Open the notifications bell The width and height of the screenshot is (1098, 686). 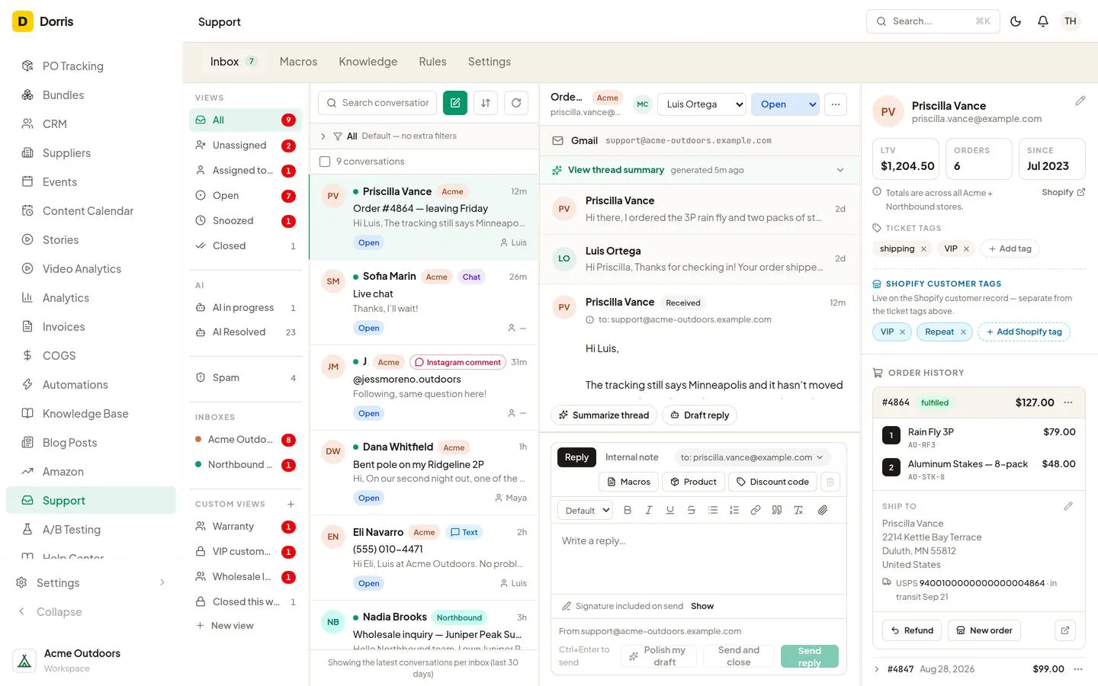pos(1043,21)
